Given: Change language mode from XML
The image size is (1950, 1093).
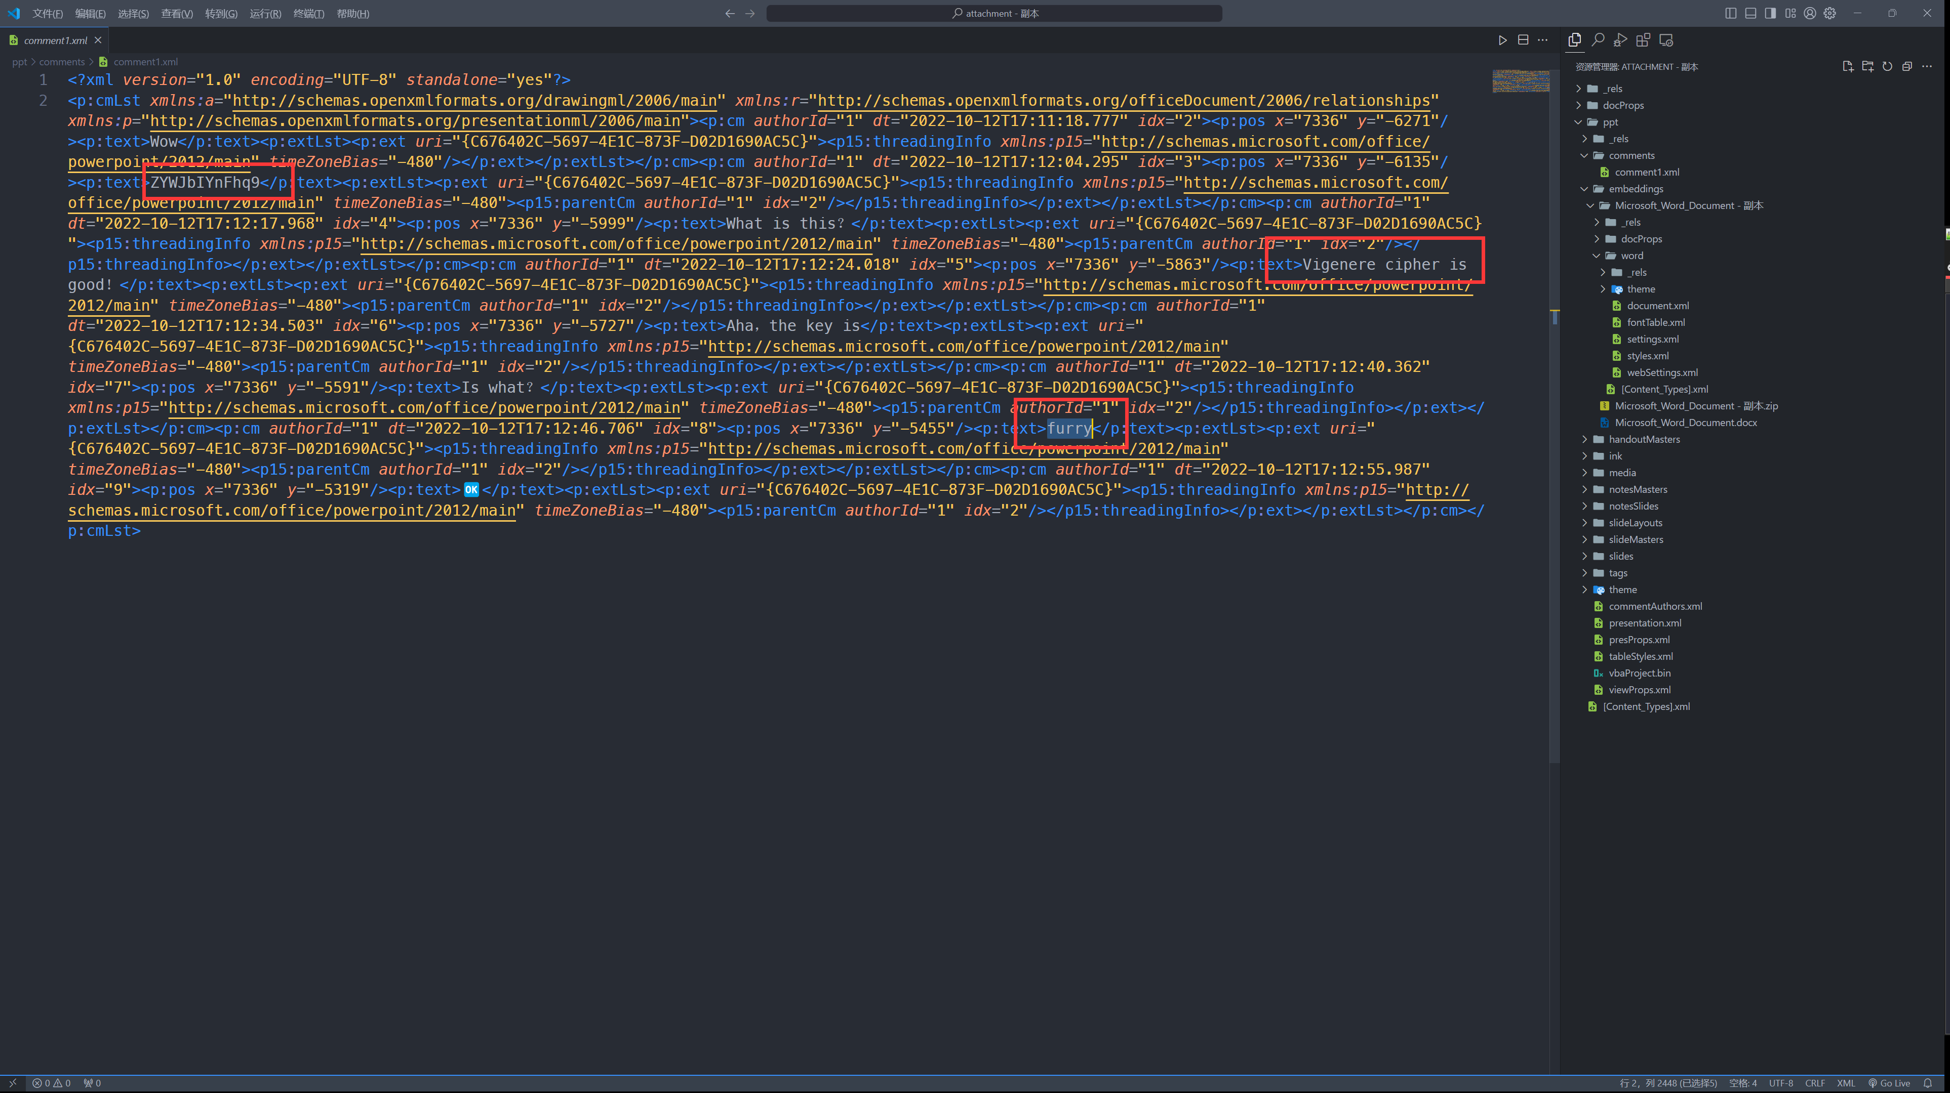Looking at the screenshot, I should [1846, 1083].
